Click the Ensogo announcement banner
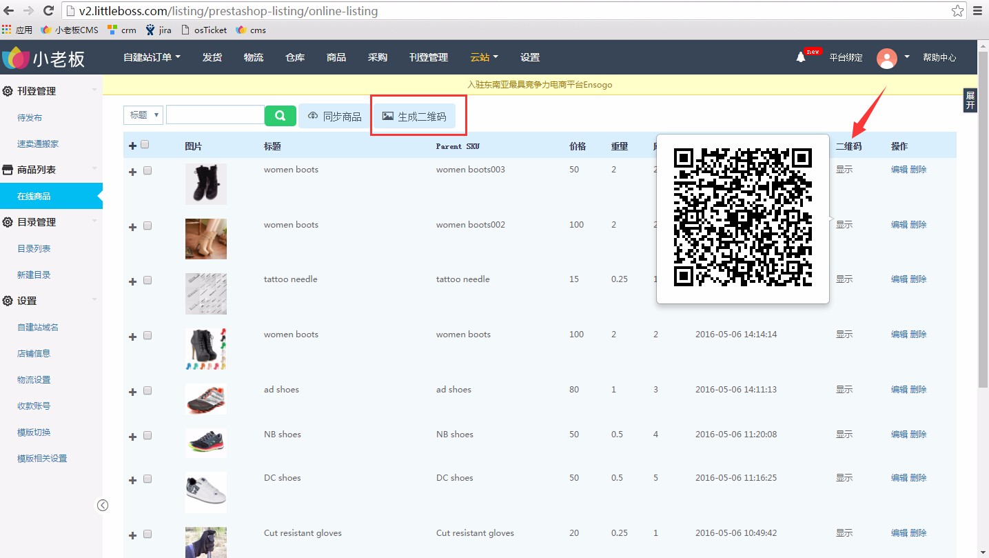The width and height of the screenshot is (989, 558). click(x=540, y=85)
